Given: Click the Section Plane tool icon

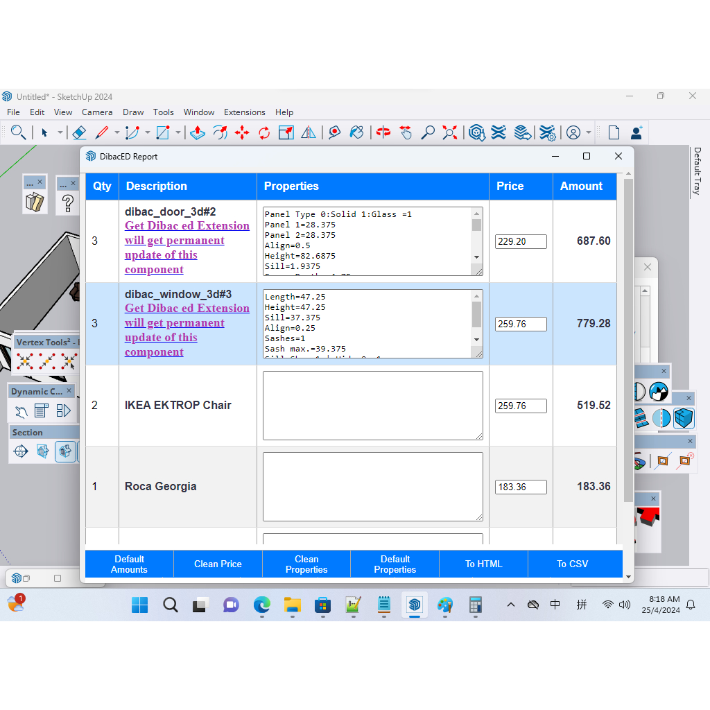Looking at the screenshot, I should [x=21, y=451].
